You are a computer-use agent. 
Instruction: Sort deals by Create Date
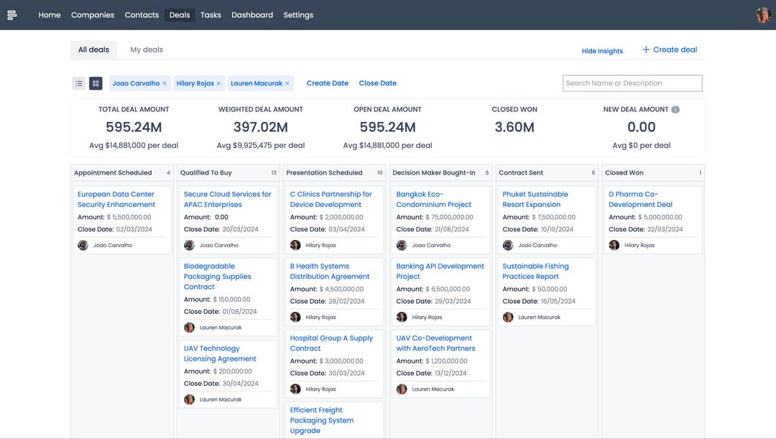pyautogui.click(x=328, y=83)
